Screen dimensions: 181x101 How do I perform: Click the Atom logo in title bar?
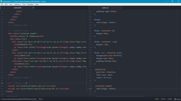[1, 1]
